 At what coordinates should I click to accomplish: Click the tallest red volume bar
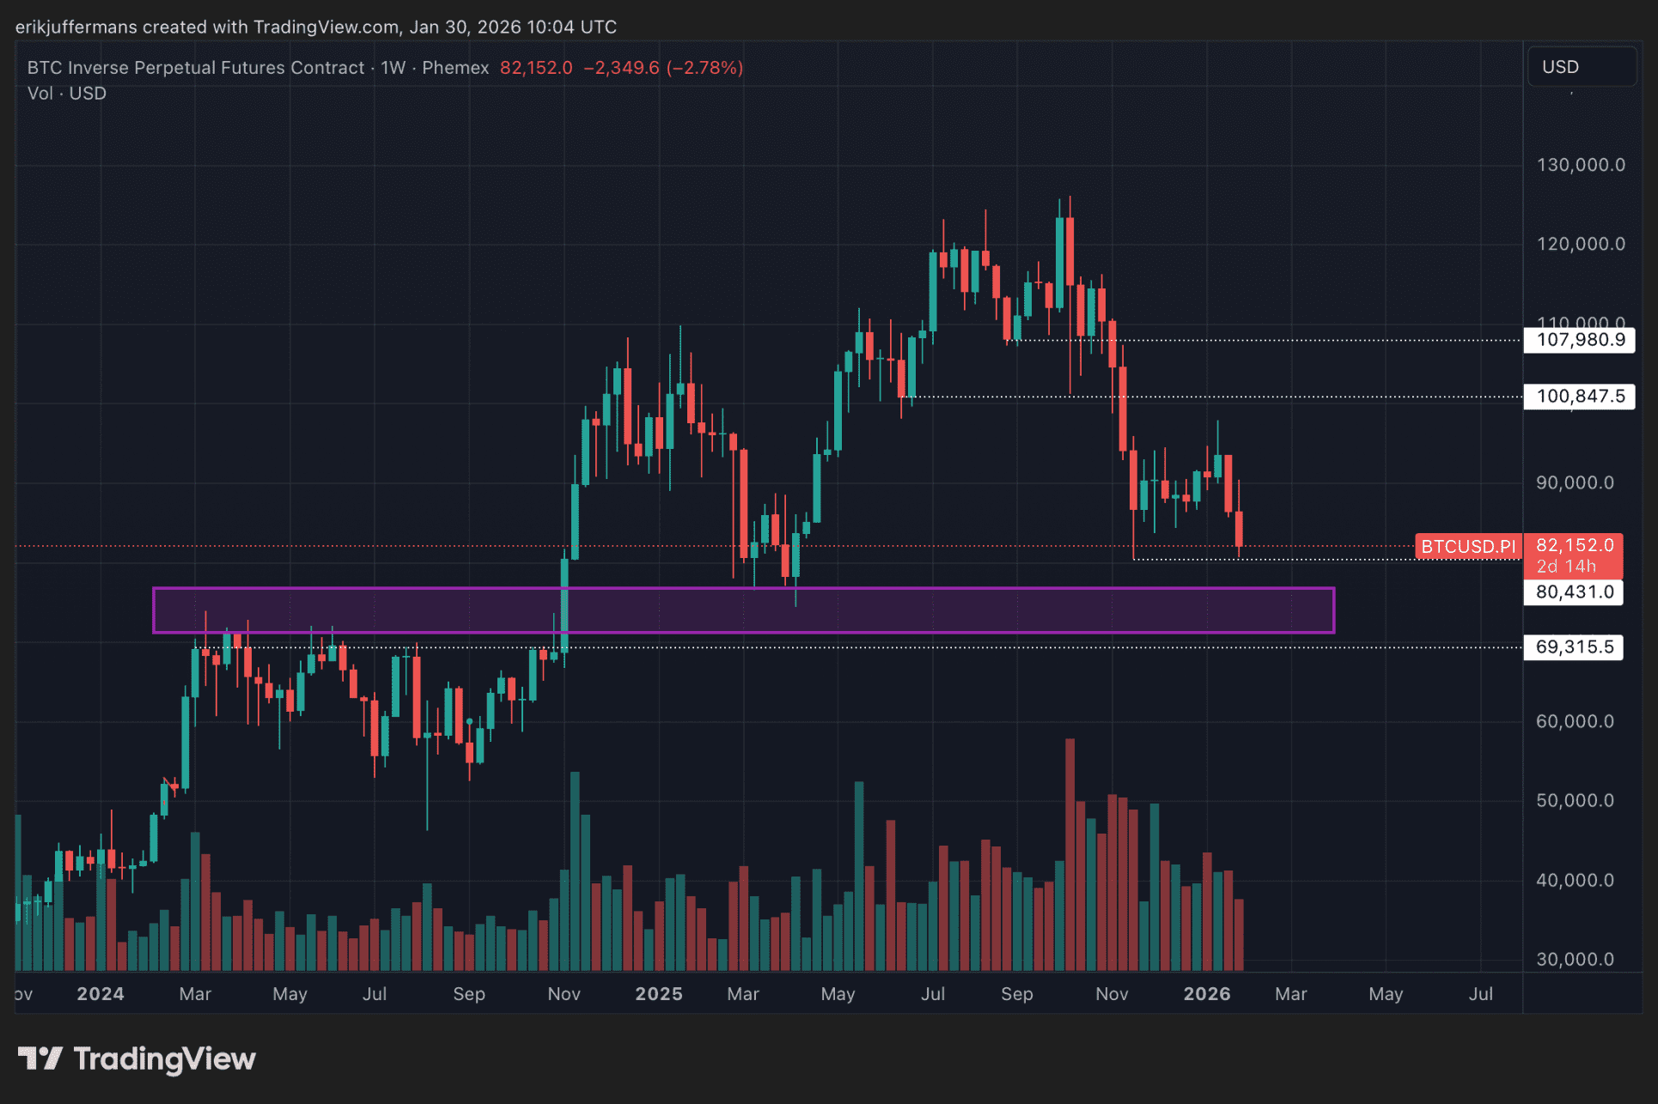point(1070,854)
